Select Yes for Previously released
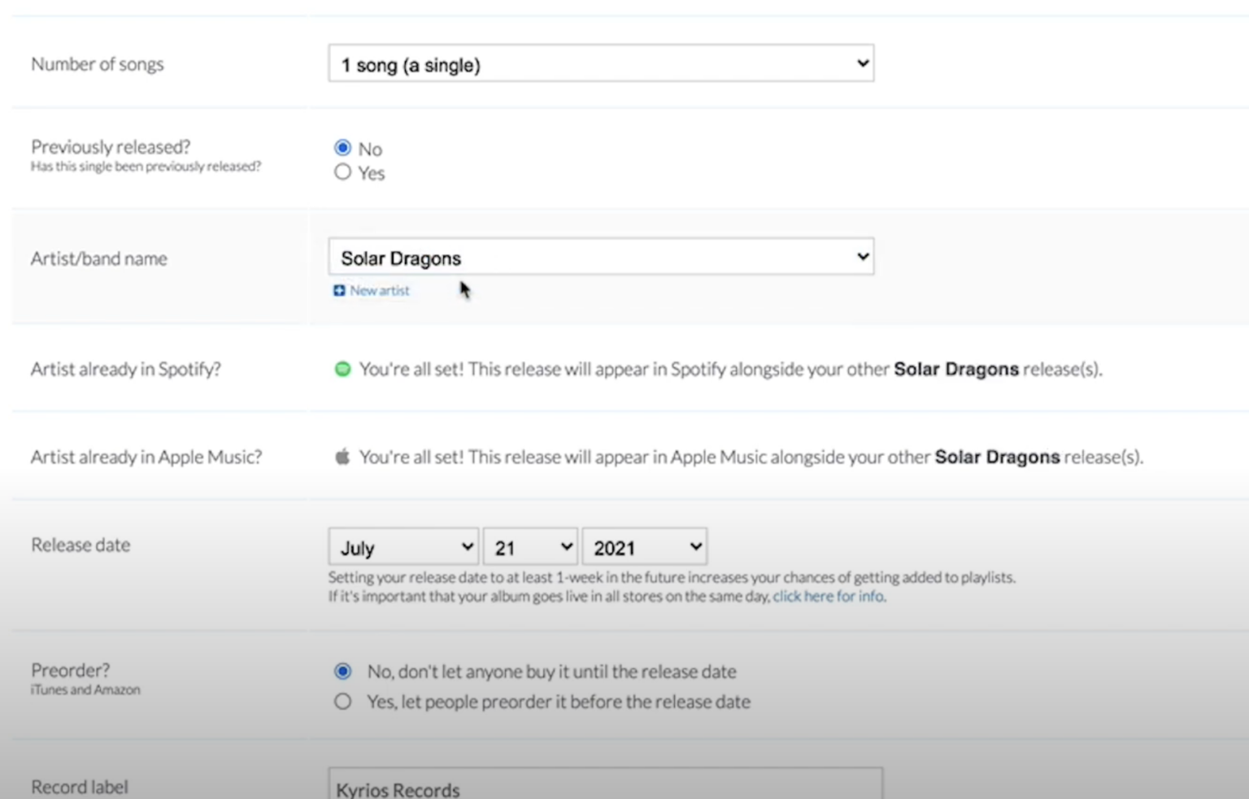 [342, 172]
